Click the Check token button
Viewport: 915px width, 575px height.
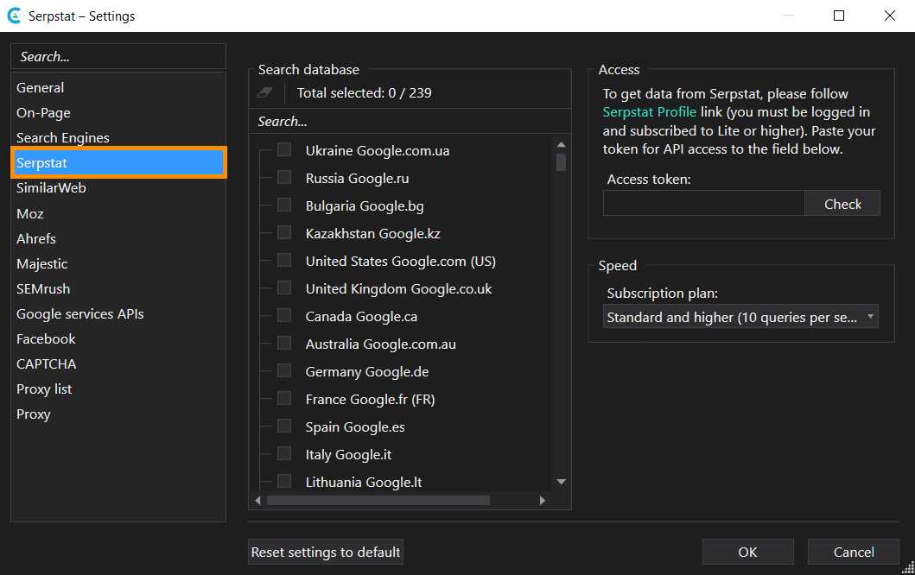842,204
